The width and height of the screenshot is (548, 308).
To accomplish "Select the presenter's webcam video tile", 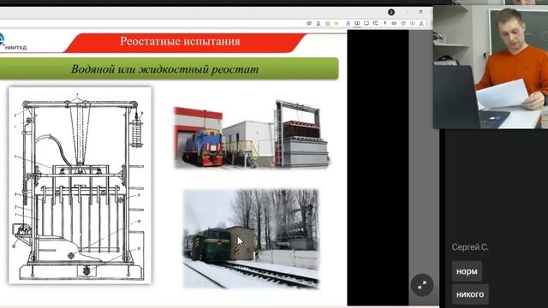I will (x=491, y=67).
